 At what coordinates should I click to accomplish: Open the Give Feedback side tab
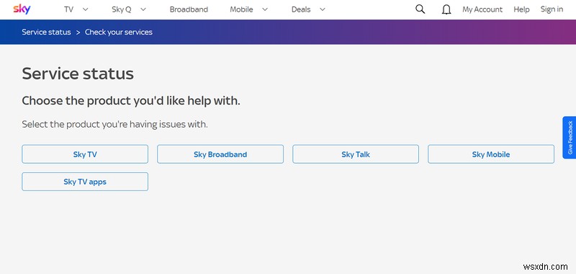tap(570, 138)
